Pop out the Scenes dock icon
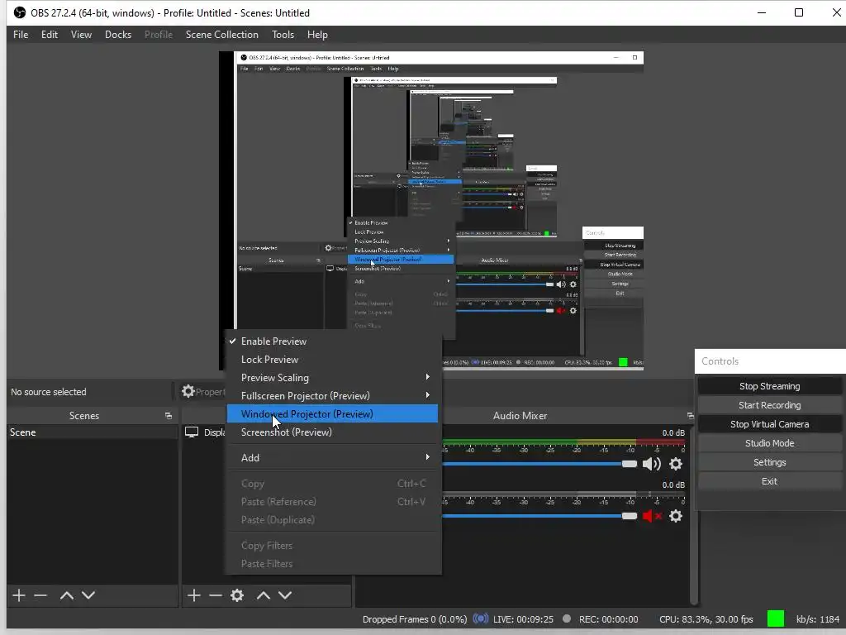Screen dimensions: 846x635 point(169,416)
